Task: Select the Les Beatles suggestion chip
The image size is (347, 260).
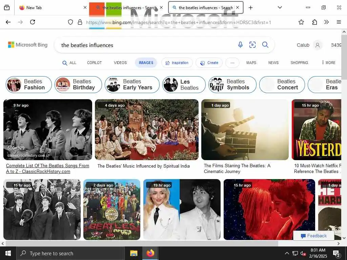Action: point(184,84)
